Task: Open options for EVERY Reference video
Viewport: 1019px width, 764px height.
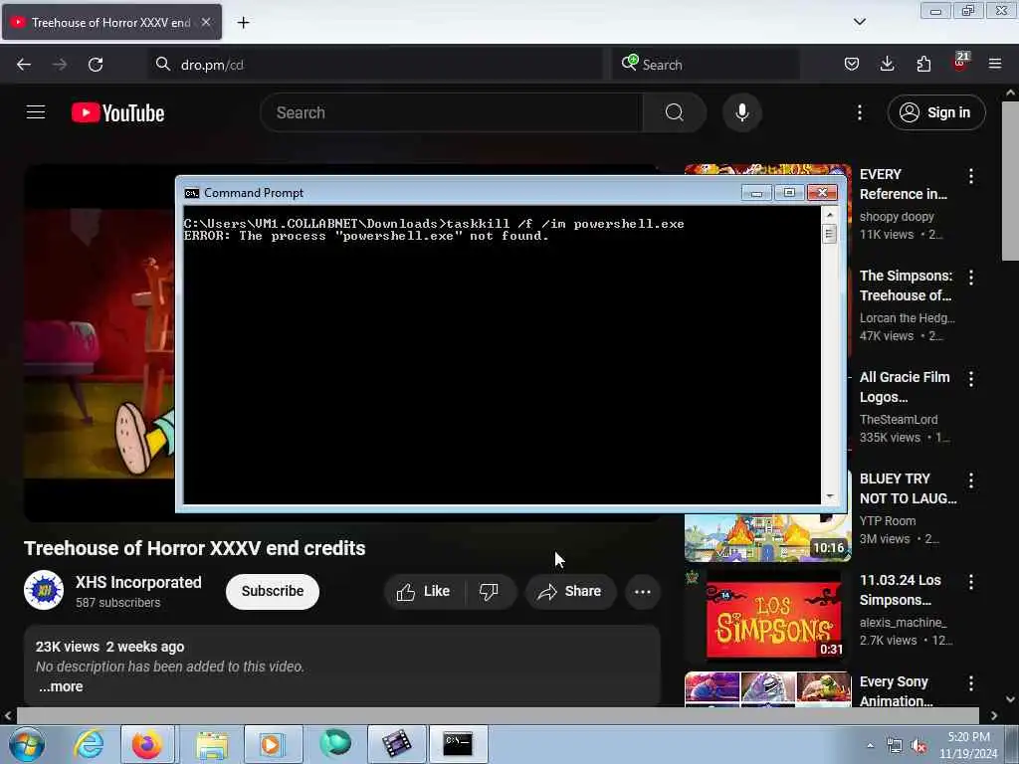Action: (971, 176)
